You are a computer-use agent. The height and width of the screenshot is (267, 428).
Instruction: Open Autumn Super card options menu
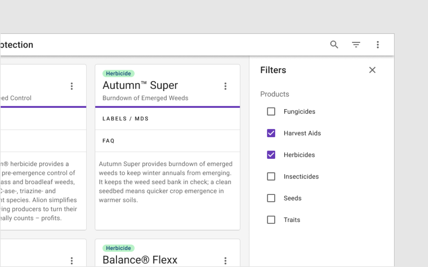click(225, 86)
